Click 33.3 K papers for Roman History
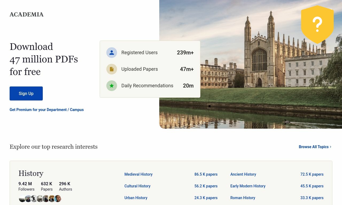Screen dimensions: 342x205 312,198
